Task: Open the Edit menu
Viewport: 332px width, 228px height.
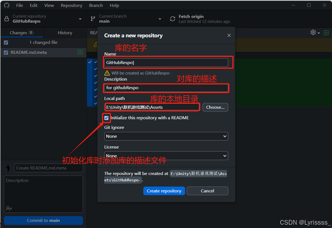Action: pyautogui.click(x=34, y=5)
